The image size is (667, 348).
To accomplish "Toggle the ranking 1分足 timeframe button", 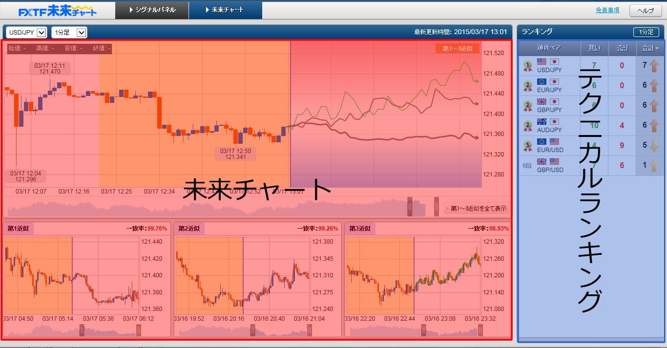I will (x=646, y=32).
